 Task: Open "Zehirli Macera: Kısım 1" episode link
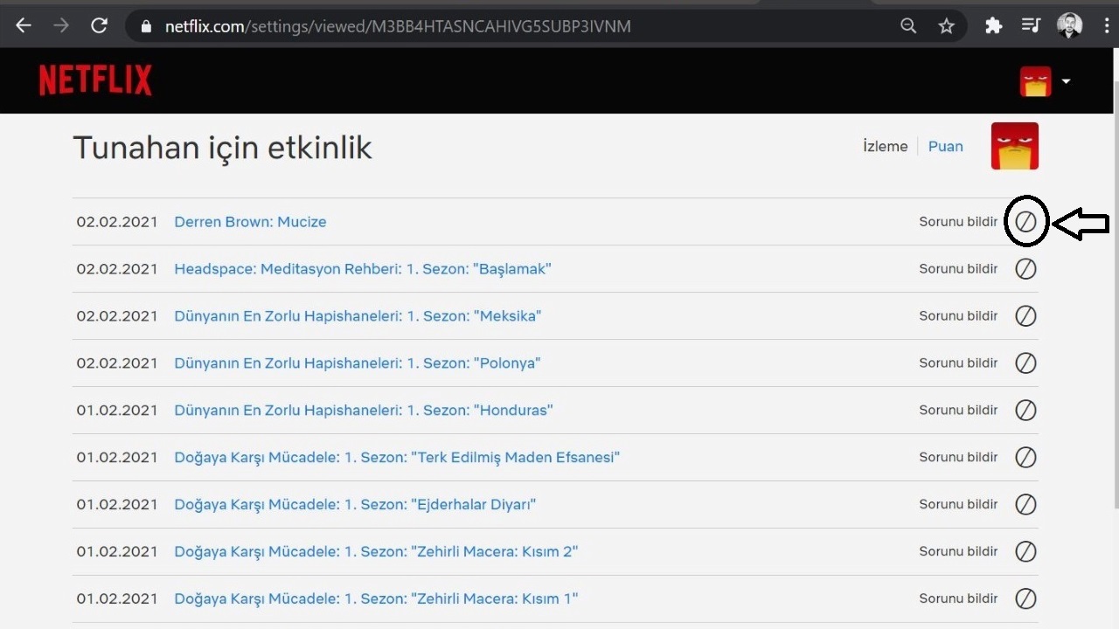pos(376,599)
